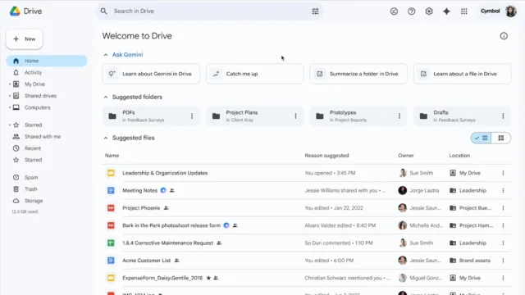
Task: Open more actions for ExpenseForm_Daisy.Gentile_2018 row
Action: pos(503,278)
